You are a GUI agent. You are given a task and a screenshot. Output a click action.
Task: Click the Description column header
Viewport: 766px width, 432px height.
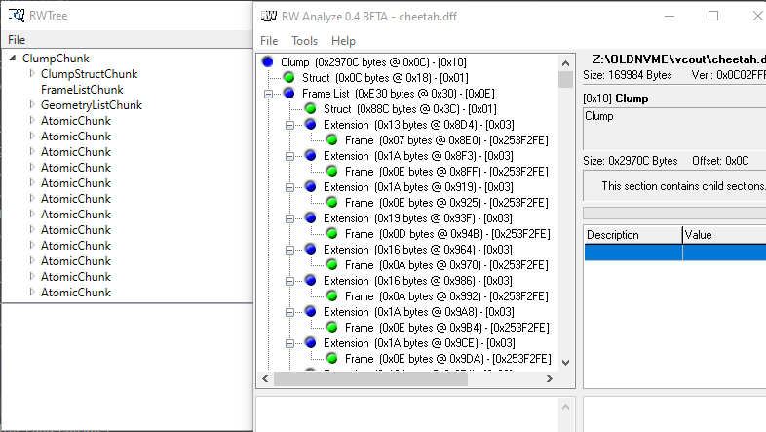(632, 235)
